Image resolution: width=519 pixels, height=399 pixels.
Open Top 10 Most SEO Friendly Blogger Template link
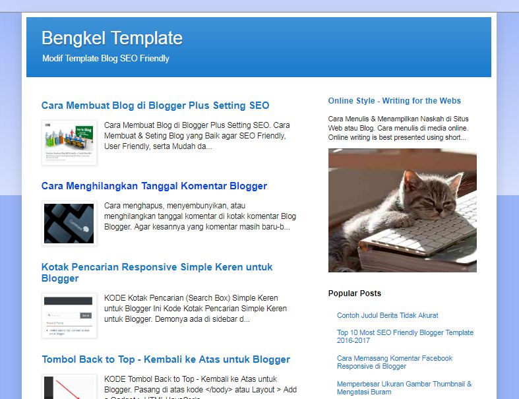[x=405, y=336]
